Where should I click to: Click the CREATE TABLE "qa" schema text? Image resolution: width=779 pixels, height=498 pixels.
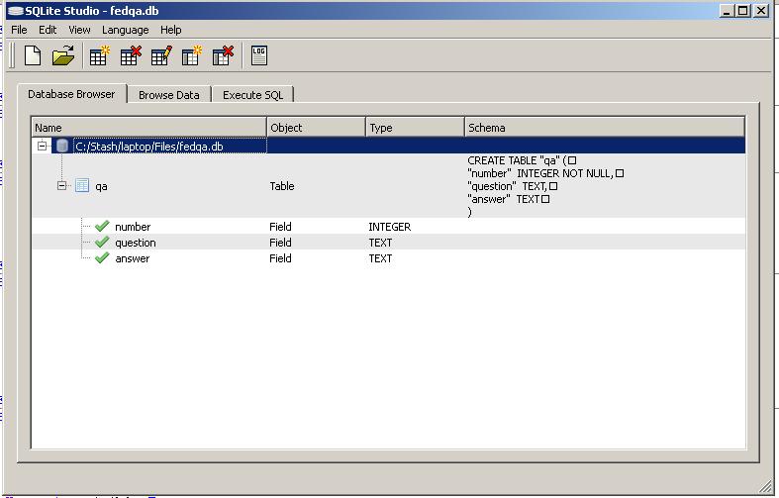[545, 186]
